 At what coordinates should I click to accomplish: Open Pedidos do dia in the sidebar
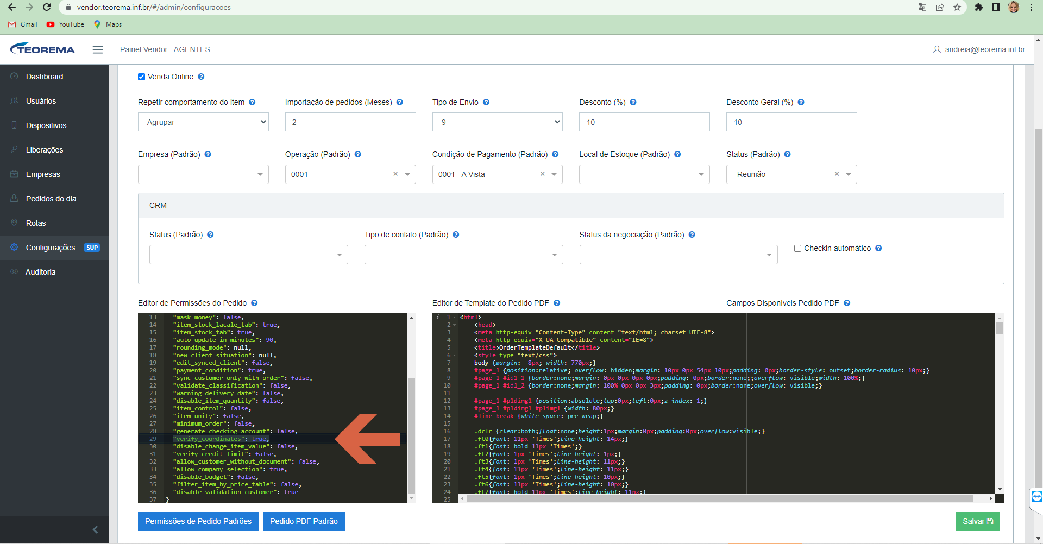tap(54, 199)
